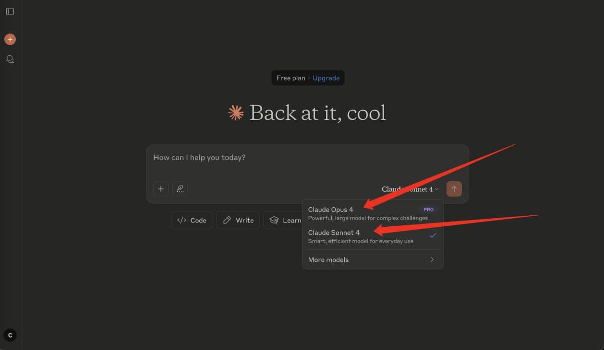Select the Learn suggestion button

point(284,220)
